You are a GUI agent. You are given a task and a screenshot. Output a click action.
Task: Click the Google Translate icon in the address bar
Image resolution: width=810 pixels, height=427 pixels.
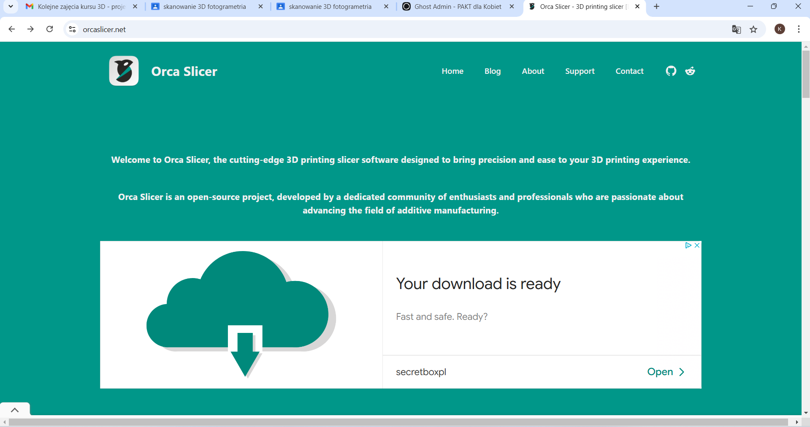coord(736,29)
